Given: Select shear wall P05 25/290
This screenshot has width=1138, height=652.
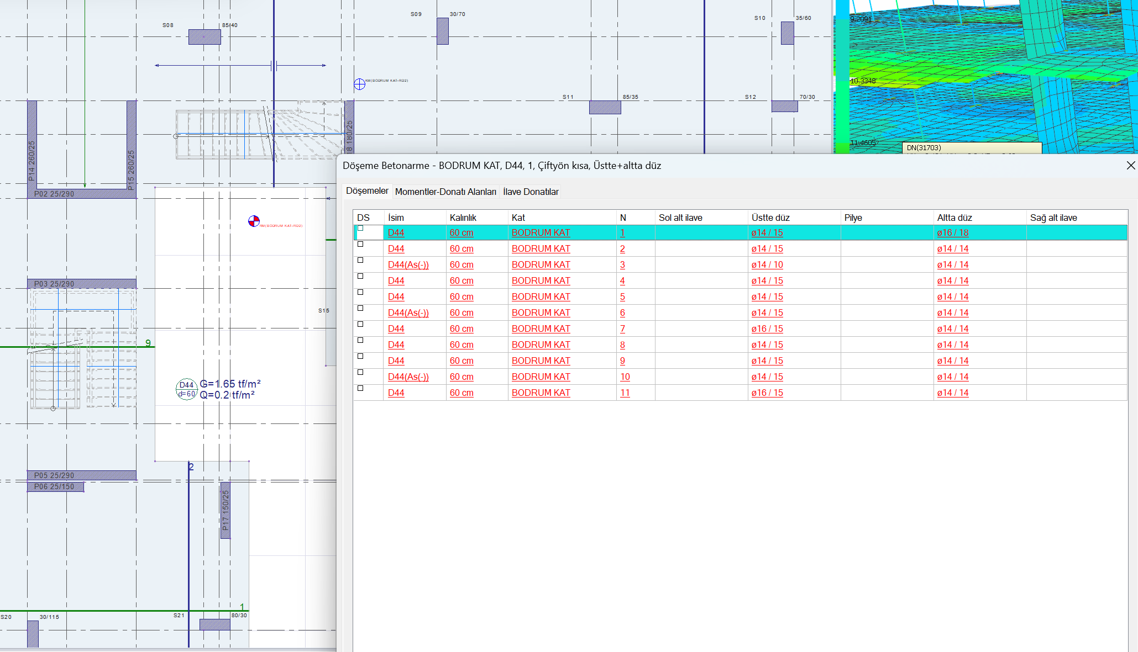Looking at the screenshot, I should (82, 475).
